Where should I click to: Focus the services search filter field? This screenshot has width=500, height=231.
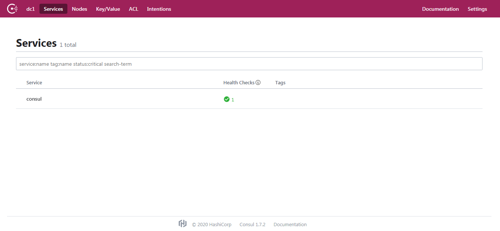pyautogui.click(x=249, y=64)
